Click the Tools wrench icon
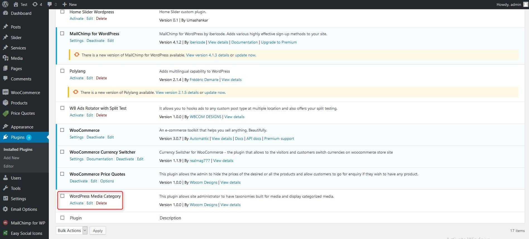This screenshot has width=529, height=239. 5,188
